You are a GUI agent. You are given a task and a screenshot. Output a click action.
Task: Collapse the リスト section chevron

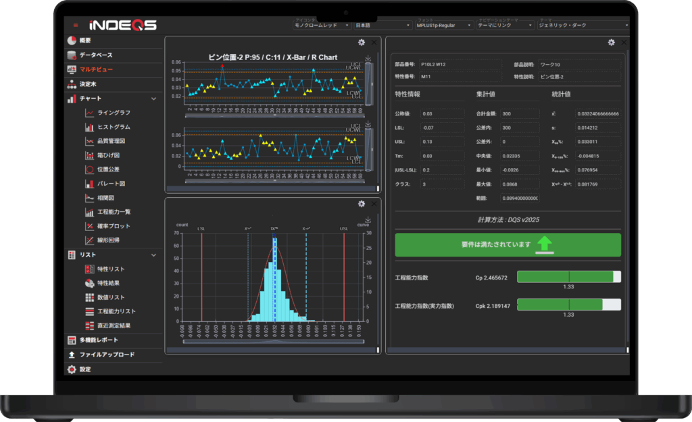153,255
